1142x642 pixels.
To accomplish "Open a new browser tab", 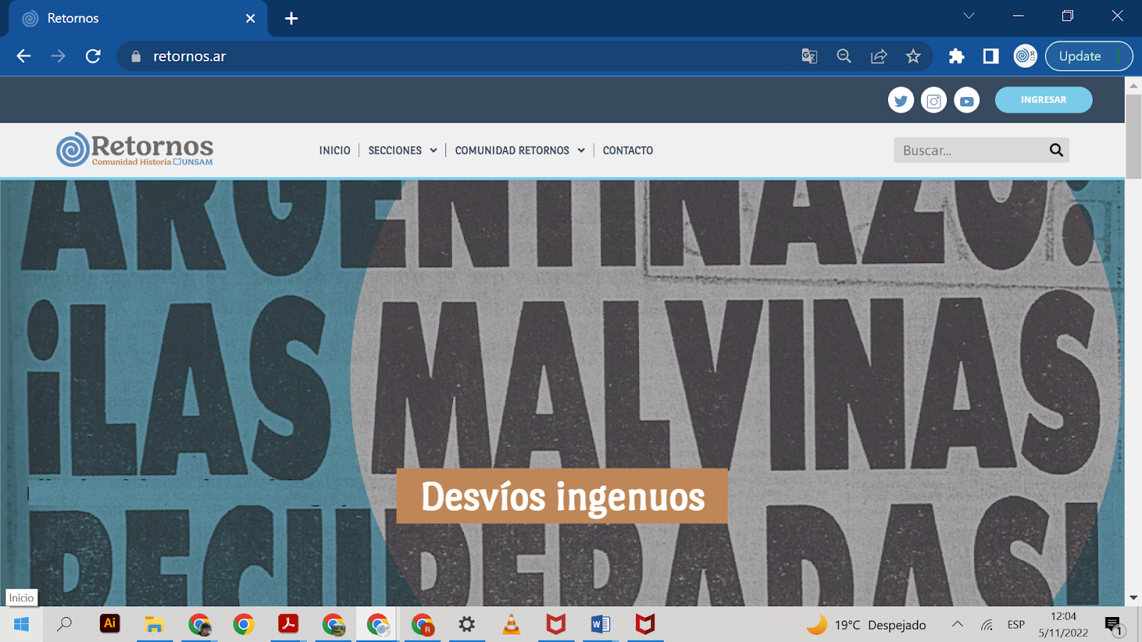I will 291,19.
